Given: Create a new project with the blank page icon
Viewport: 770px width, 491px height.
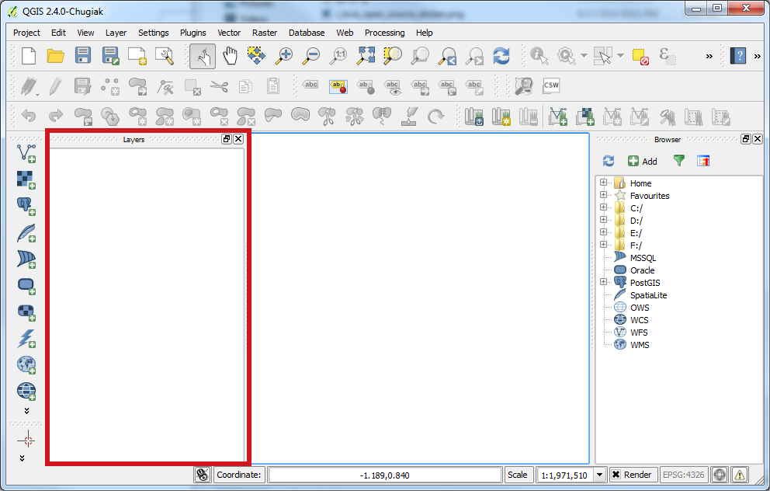Looking at the screenshot, I should pos(29,56).
